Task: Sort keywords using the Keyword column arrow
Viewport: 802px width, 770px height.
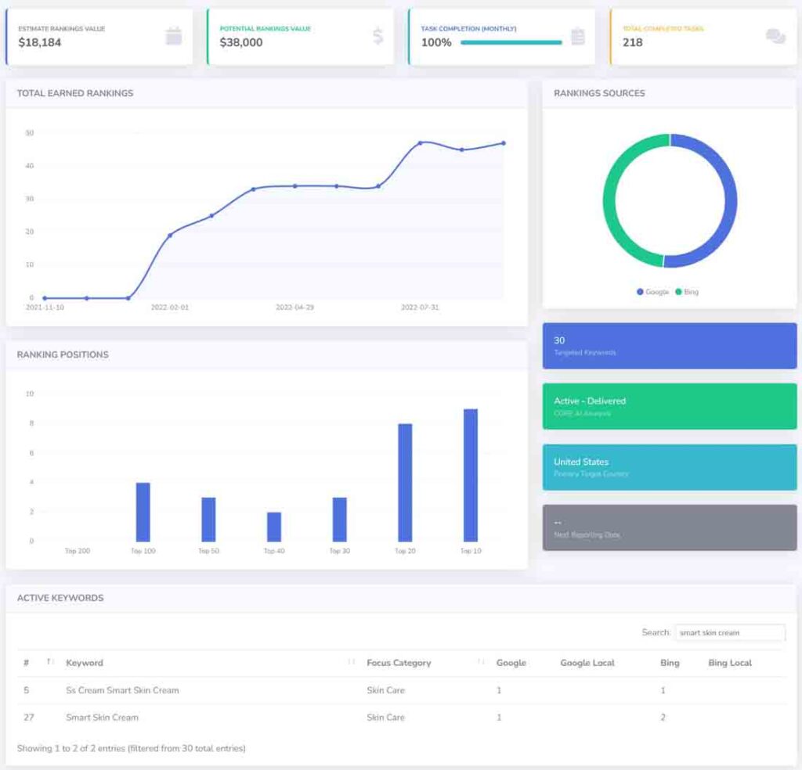Action: pos(352,662)
